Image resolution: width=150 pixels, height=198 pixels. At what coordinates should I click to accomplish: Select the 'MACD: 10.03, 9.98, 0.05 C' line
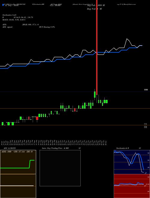14,20
